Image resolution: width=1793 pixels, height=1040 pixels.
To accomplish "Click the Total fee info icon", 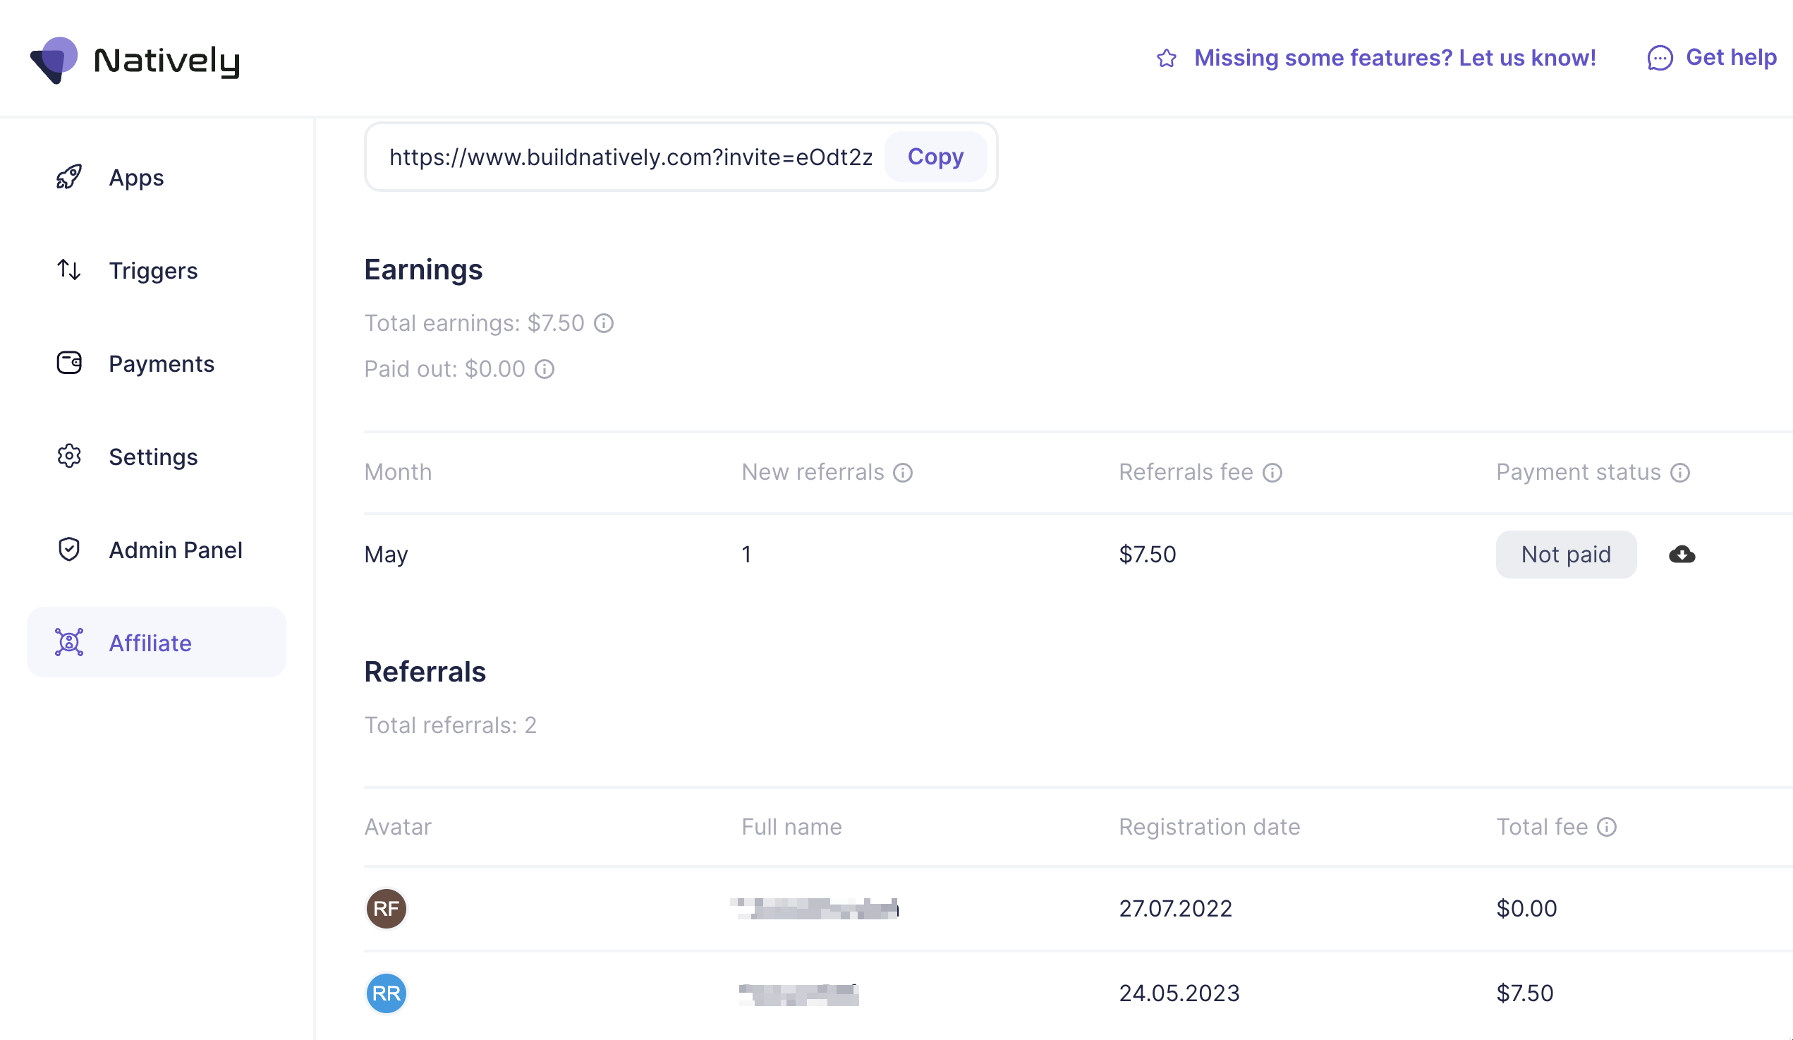I will (x=1607, y=826).
